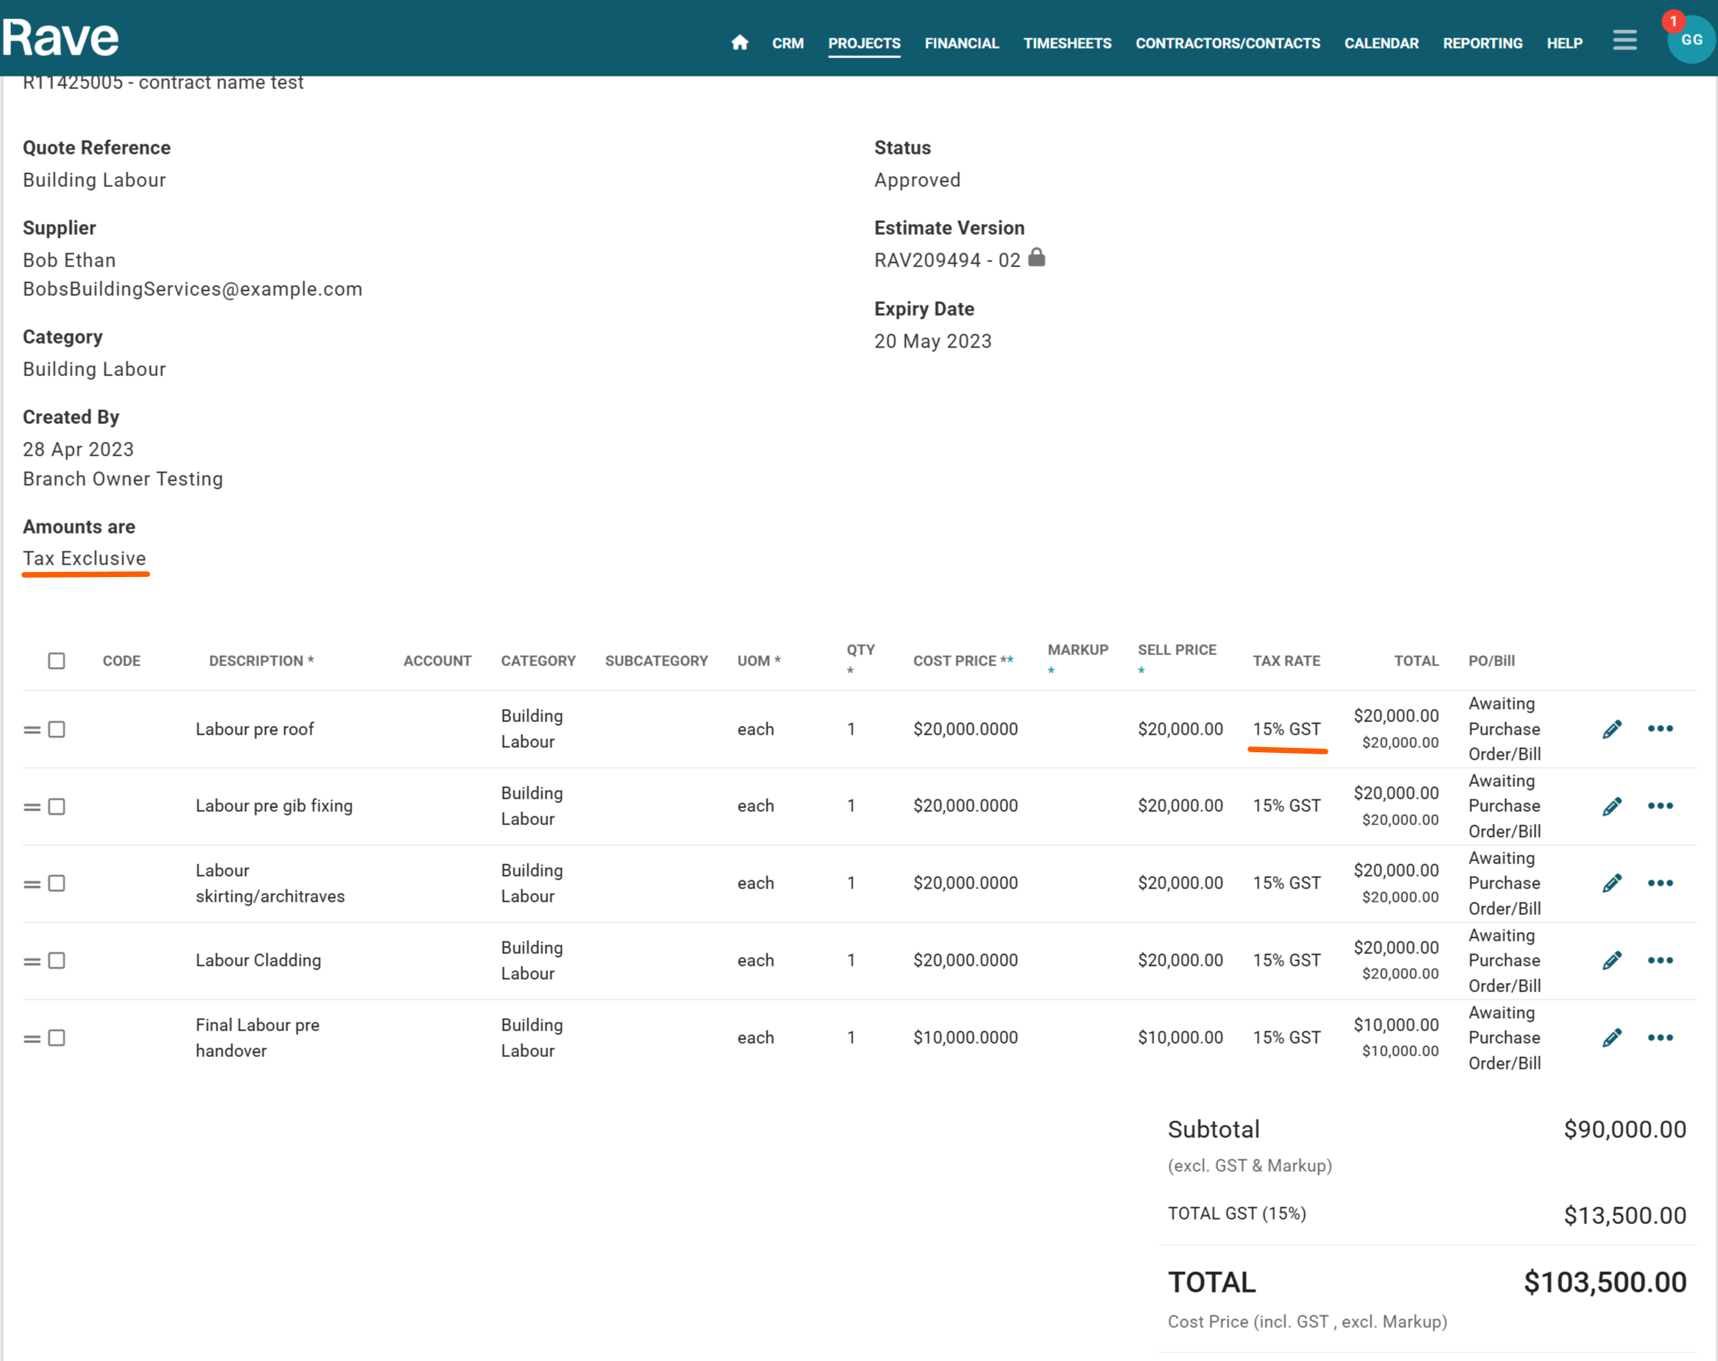Open the Help menu

point(1564,43)
